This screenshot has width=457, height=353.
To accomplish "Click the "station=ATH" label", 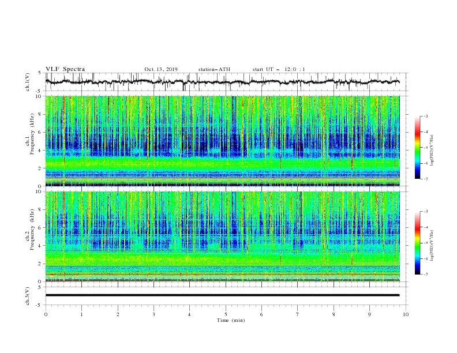I will [214, 69].
